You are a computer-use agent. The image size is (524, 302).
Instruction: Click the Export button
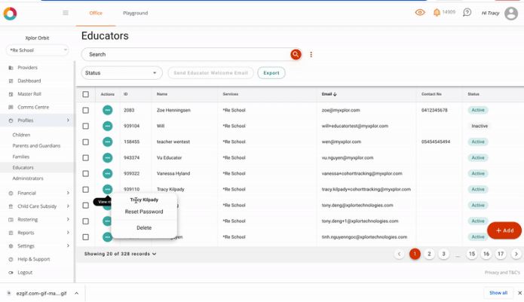(x=271, y=73)
